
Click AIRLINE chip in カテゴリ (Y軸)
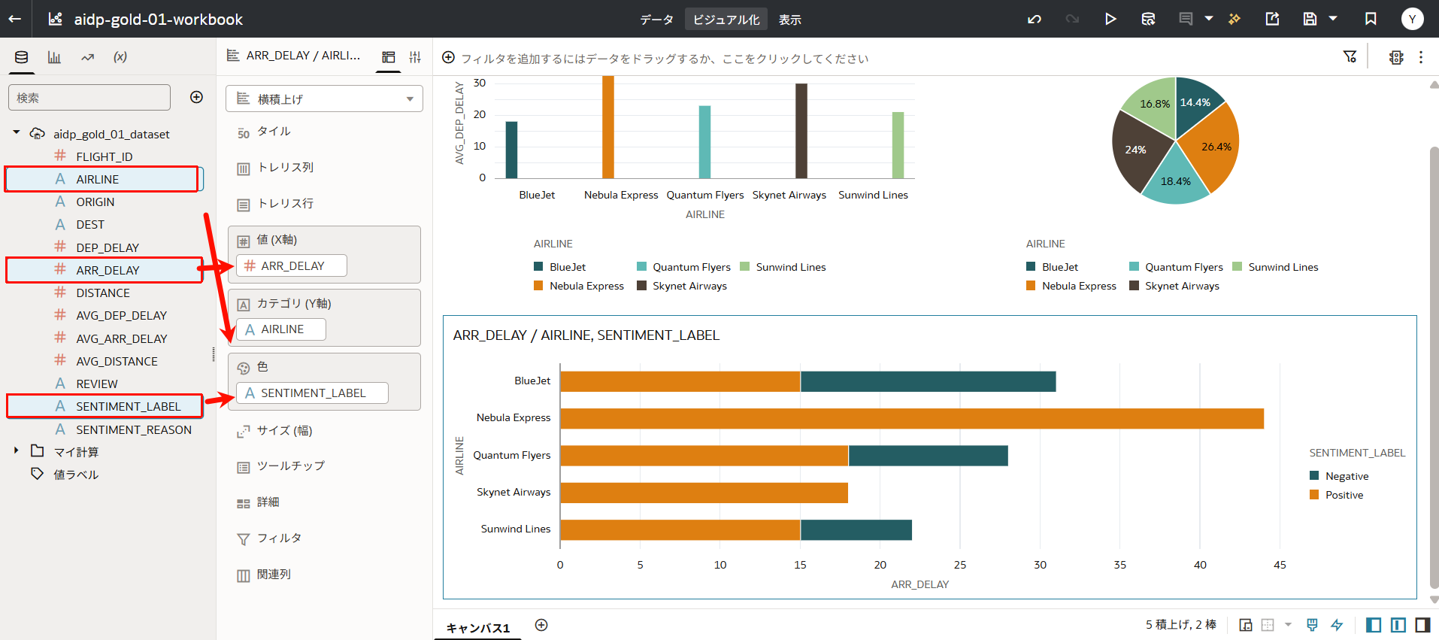click(281, 329)
